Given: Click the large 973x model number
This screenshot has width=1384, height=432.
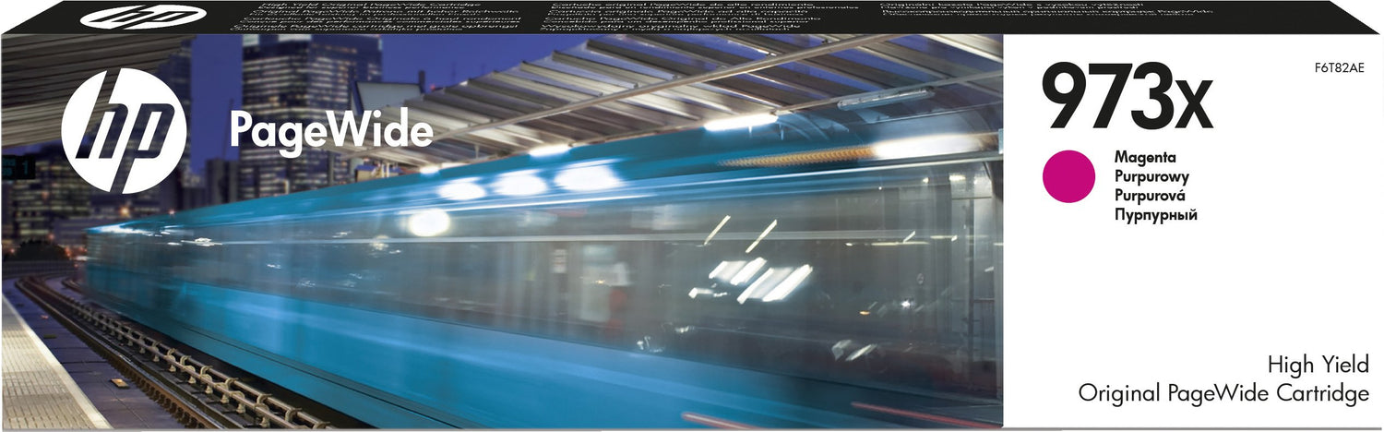Looking at the screenshot, I should 1126,98.
